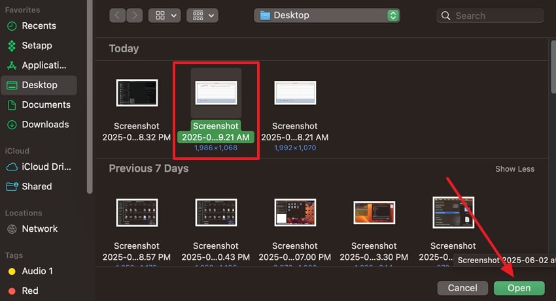Select Documents in the sidebar
This screenshot has width=556, height=301.
tap(45, 104)
